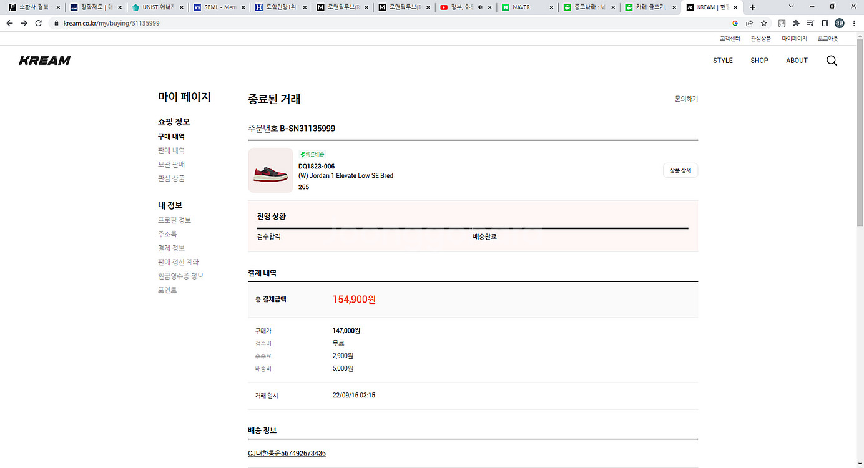Close the SBML tab

pos(243,7)
